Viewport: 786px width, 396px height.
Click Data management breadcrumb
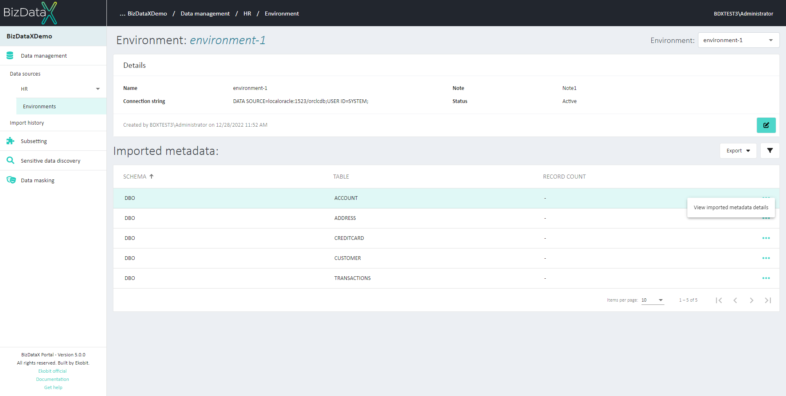[x=205, y=13]
